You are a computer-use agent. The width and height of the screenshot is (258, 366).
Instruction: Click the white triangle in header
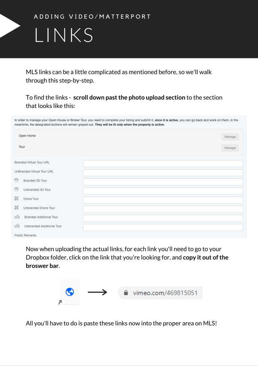[x=10, y=26]
